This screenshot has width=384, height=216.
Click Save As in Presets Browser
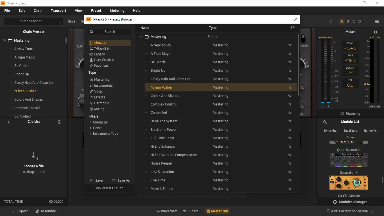(x=121, y=181)
